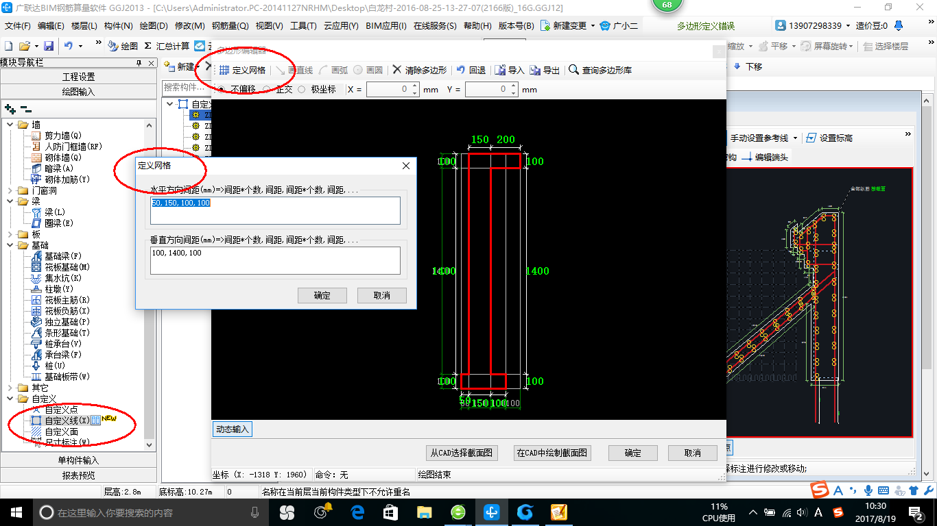Open 文件(F) menu

click(x=18, y=25)
